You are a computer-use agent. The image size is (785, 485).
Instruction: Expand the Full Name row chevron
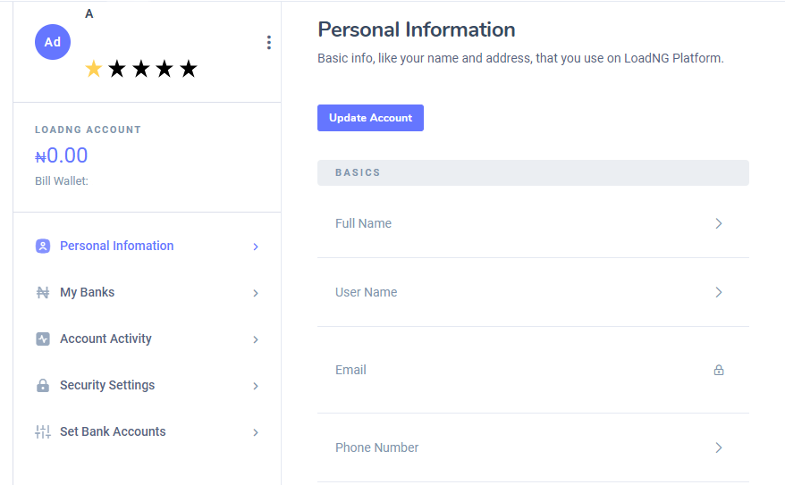(719, 223)
